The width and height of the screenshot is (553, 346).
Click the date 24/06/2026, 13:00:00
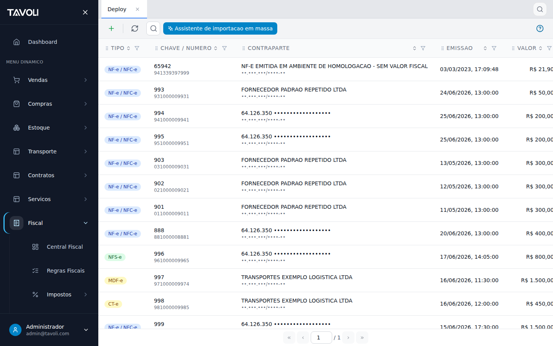point(469,93)
